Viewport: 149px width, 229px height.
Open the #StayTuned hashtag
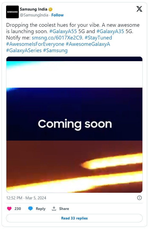tap(98, 38)
